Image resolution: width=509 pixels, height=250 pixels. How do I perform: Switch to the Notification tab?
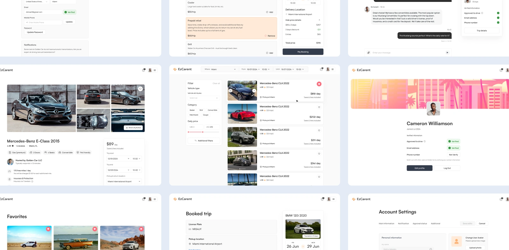[403, 224]
